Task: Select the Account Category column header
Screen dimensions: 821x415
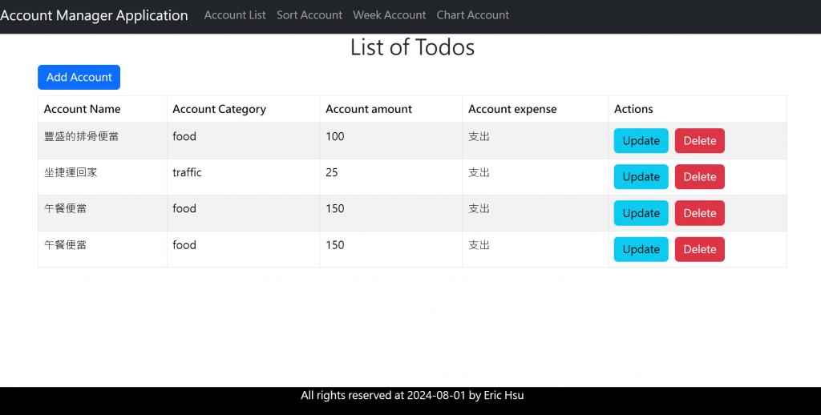Action: (x=219, y=109)
